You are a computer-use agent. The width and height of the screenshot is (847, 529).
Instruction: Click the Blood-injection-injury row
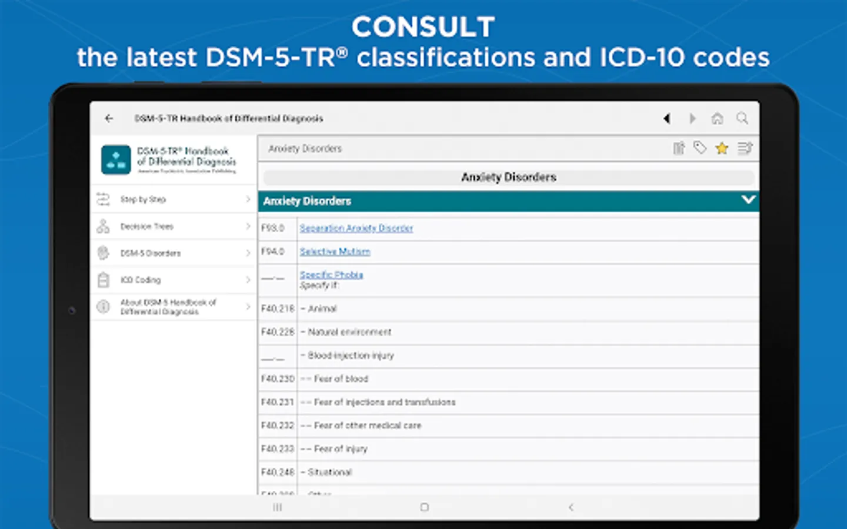click(x=528, y=356)
